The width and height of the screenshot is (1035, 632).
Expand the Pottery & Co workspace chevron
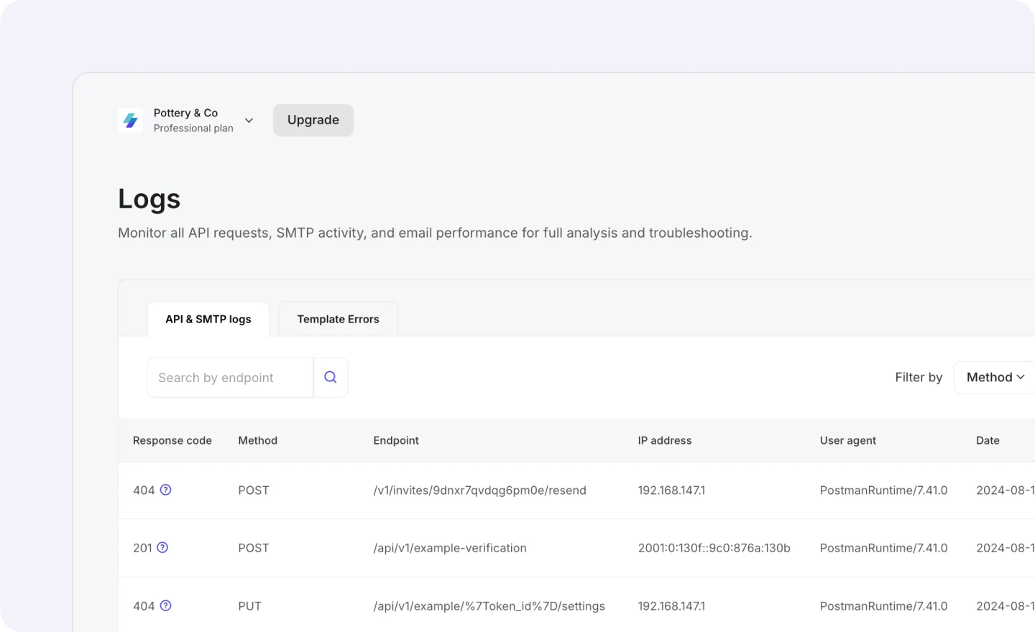249,121
